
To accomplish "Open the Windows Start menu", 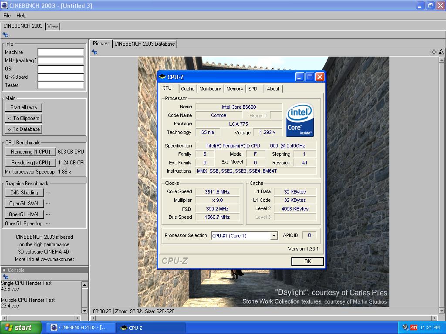I will pyautogui.click(x=21, y=327).
